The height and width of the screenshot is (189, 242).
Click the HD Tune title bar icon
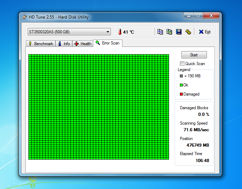click(24, 17)
